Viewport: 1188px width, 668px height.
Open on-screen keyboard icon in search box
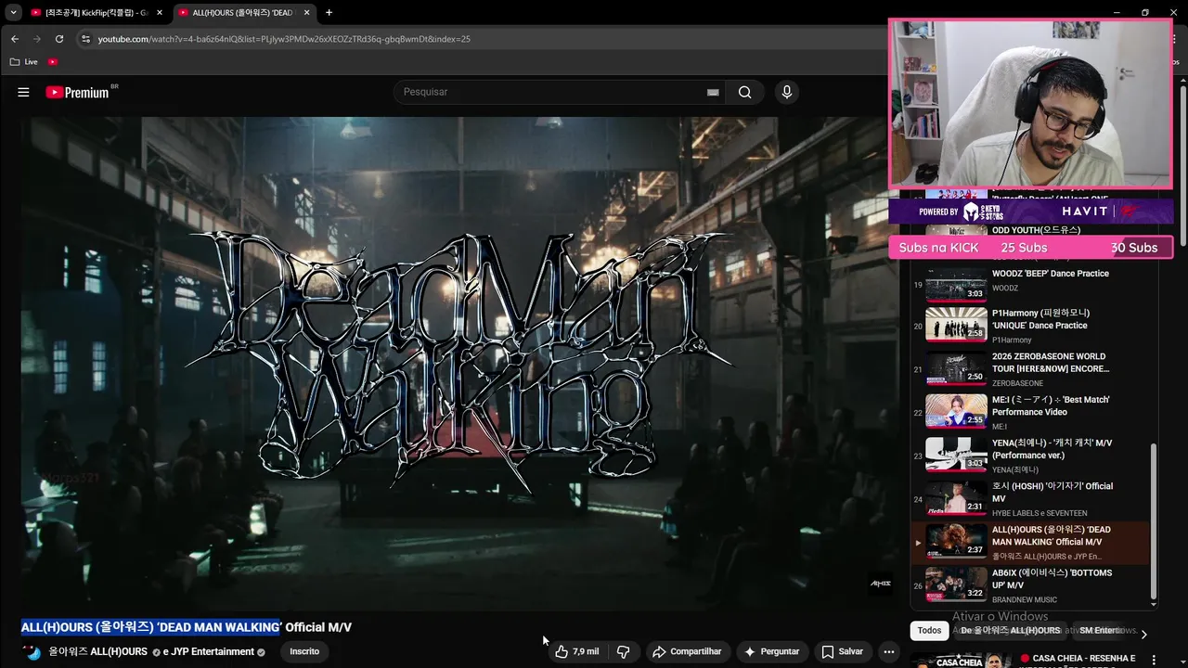pos(713,92)
